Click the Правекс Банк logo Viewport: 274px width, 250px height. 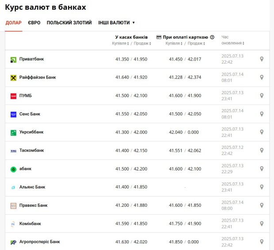pos(13,206)
